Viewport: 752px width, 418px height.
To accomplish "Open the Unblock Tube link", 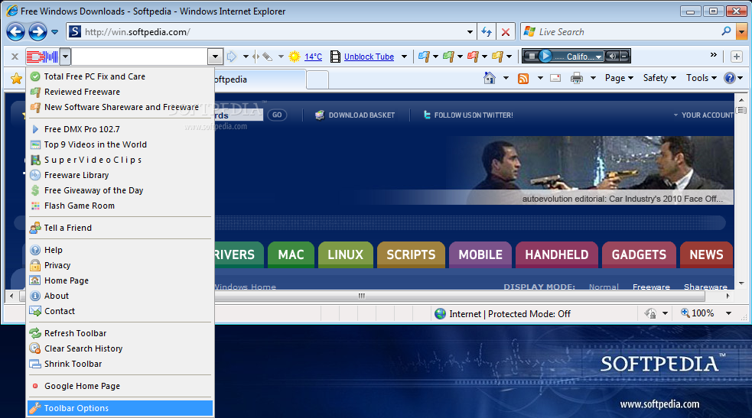I will pos(369,57).
